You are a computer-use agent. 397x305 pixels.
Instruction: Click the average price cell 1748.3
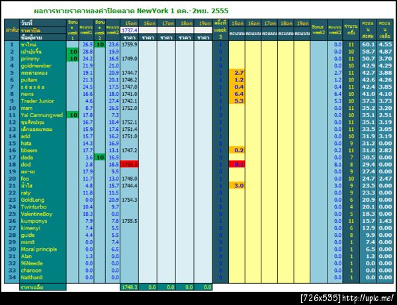pyautogui.click(x=130, y=287)
